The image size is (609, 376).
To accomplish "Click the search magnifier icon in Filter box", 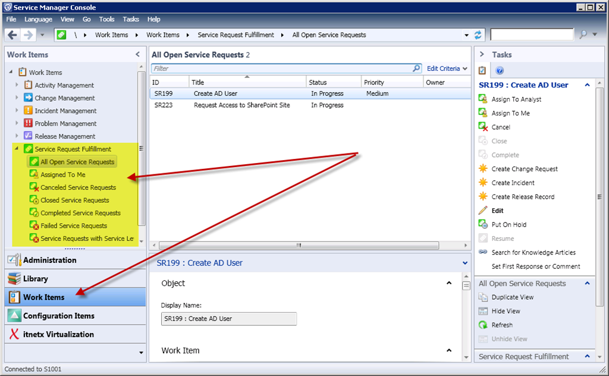I will [416, 68].
